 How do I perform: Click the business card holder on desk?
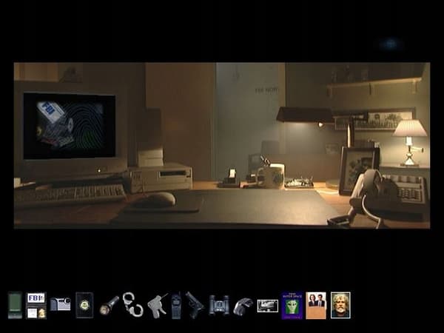[230, 179]
